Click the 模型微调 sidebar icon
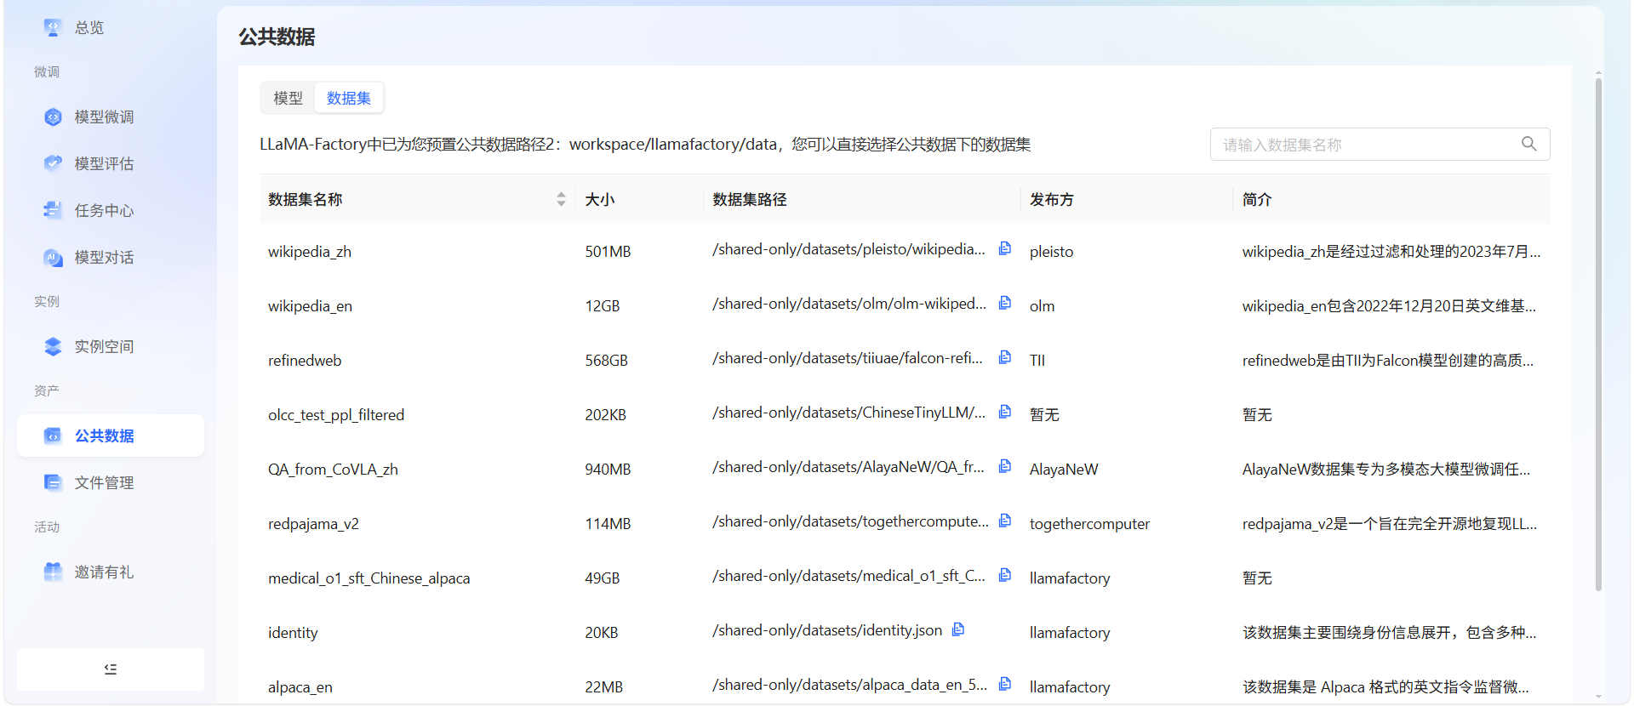This screenshot has width=1634, height=706. point(53,117)
